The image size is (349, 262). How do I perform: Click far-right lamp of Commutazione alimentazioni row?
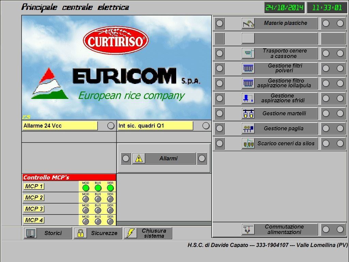point(340,229)
